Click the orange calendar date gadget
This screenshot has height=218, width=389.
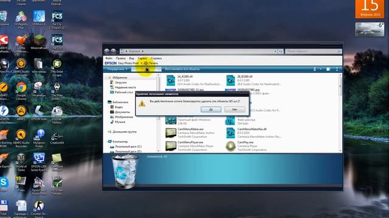point(370,9)
